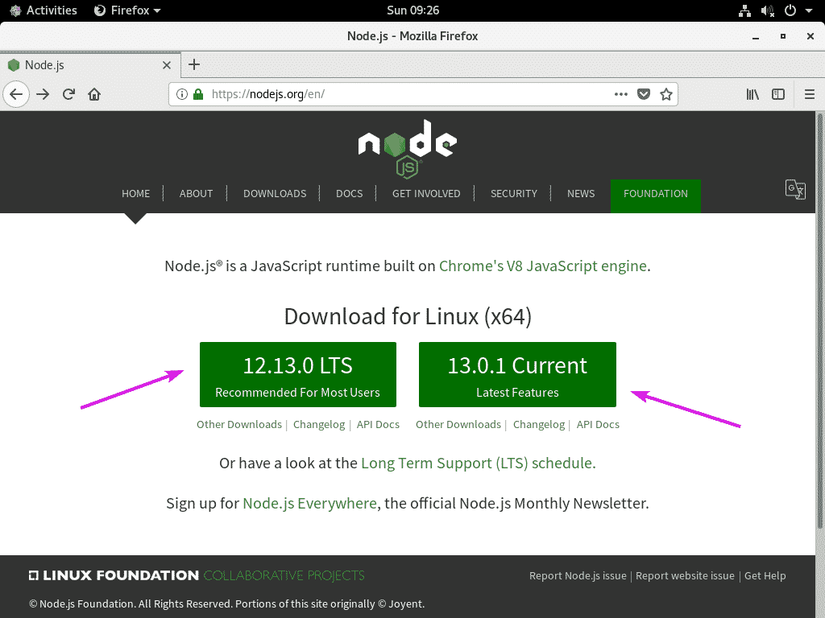The image size is (825, 618).
Task: Open the Get Help footer link
Action: 765,576
